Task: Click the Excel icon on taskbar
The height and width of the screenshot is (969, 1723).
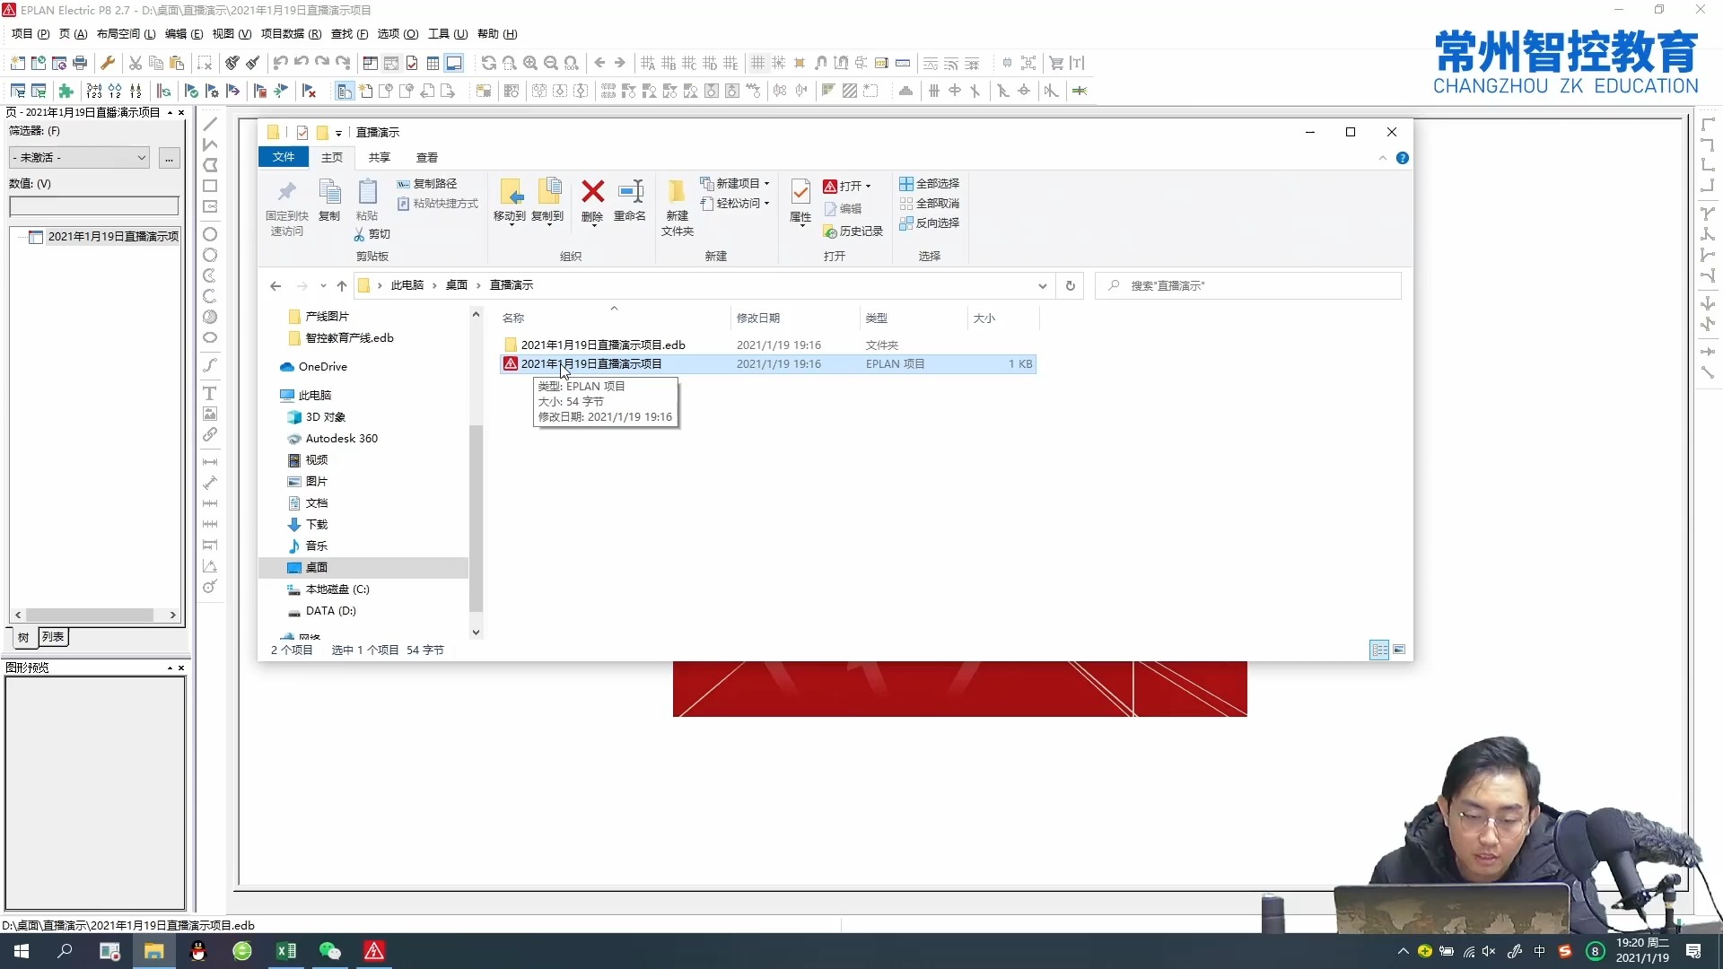Action: [x=286, y=951]
